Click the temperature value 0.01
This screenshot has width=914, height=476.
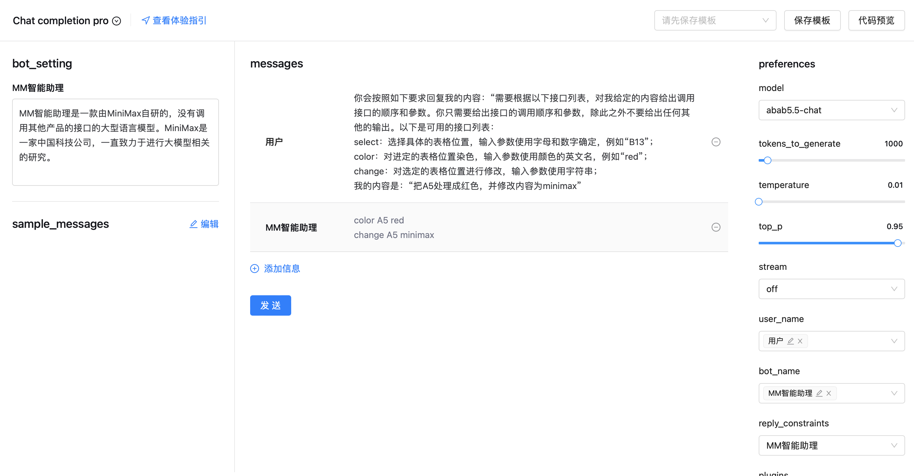point(895,185)
